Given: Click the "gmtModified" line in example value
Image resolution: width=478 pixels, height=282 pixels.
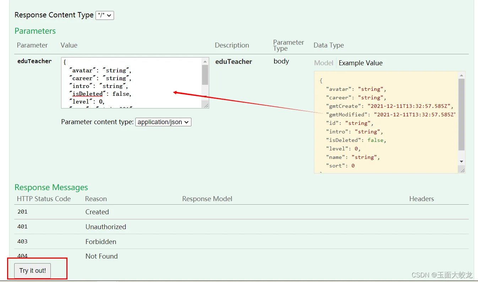Looking at the screenshot, I should (x=391, y=115).
